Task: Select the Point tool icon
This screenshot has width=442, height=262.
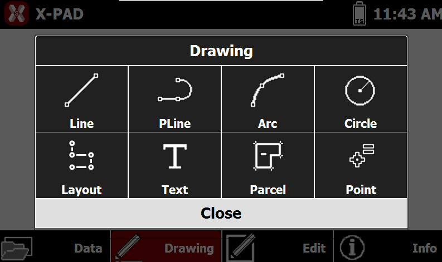Action: [x=362, y=156]
